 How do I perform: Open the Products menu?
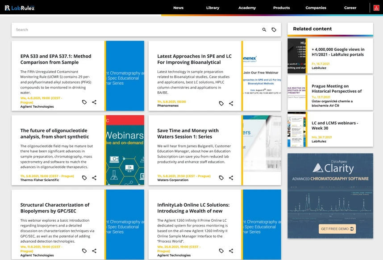(281, 8)
